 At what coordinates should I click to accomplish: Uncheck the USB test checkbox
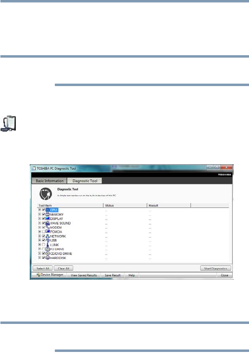click(43, 240)
